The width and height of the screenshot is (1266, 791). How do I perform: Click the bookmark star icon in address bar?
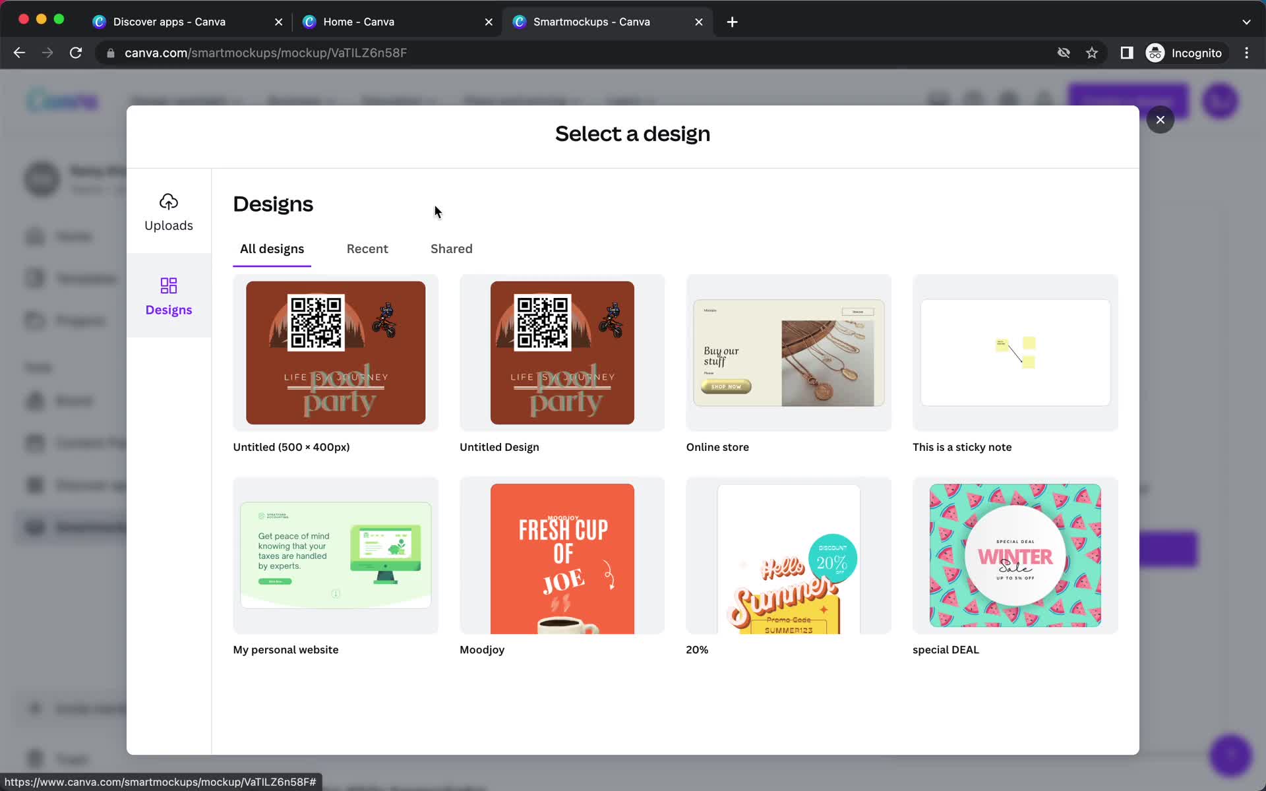click(x=1092, y=53)
